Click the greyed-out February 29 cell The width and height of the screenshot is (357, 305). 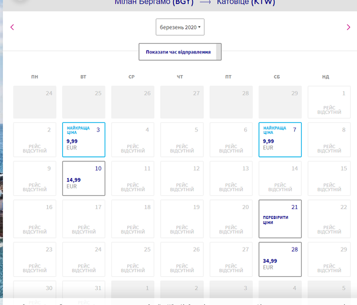[280, 102]
